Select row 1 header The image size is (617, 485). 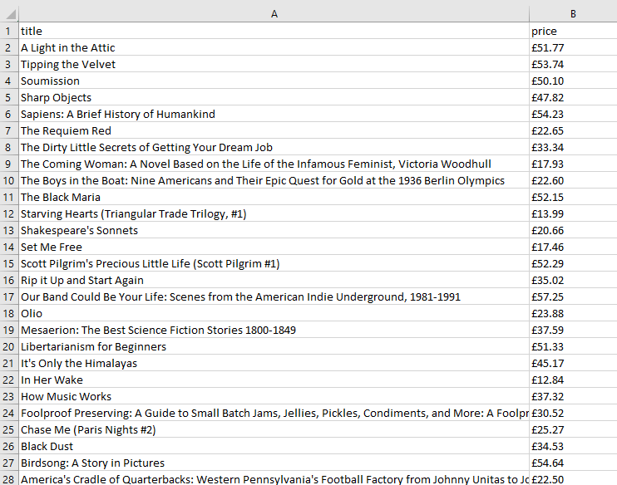coord(9,31)
